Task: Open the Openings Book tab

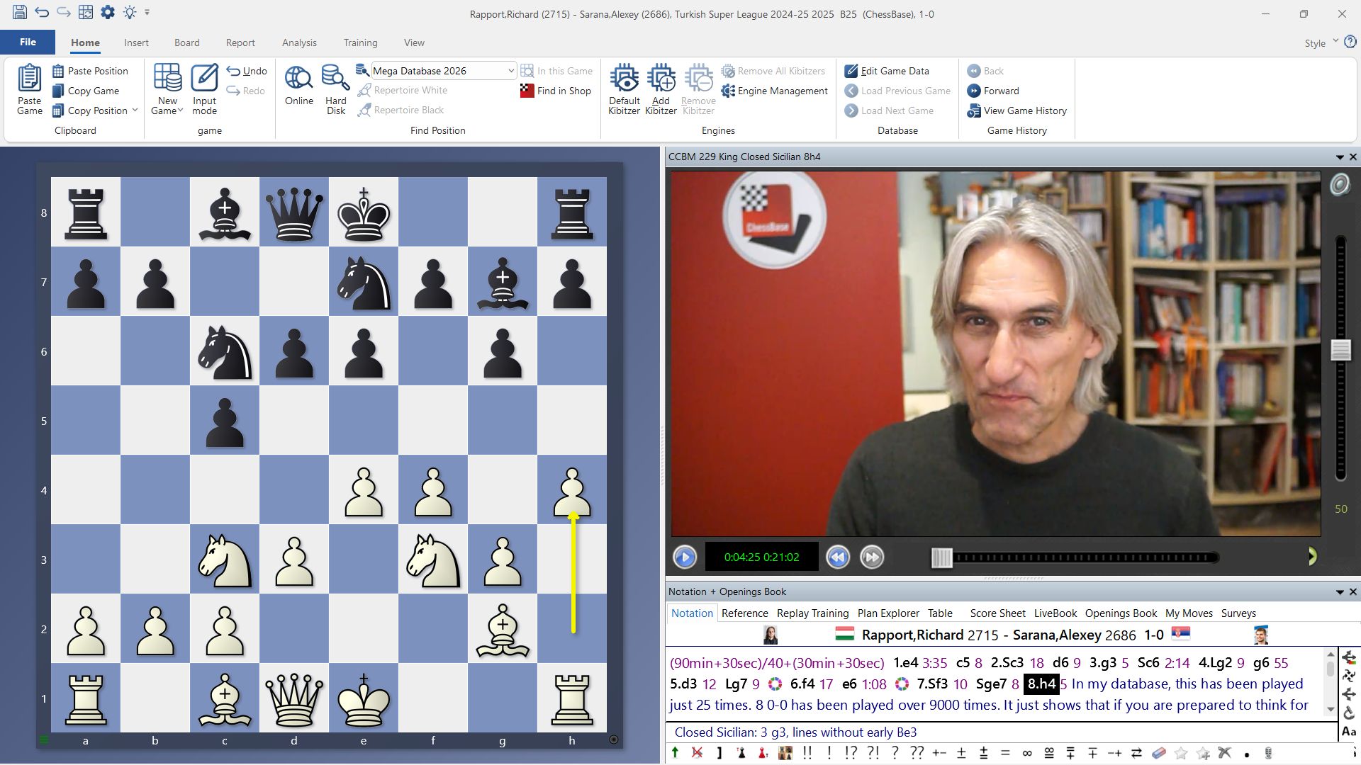Action: tap(1121, 613)
